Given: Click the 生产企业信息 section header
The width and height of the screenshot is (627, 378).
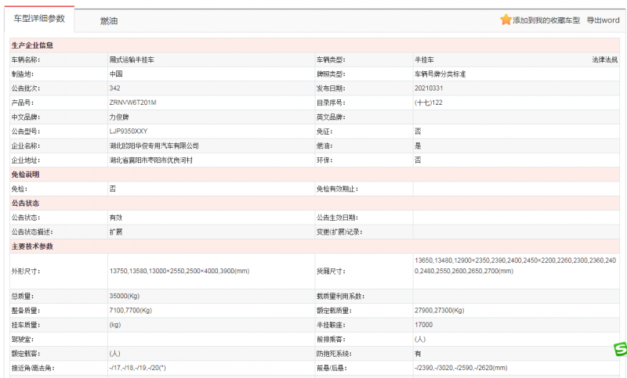Looking at the screenshot, I should point(33,45).
